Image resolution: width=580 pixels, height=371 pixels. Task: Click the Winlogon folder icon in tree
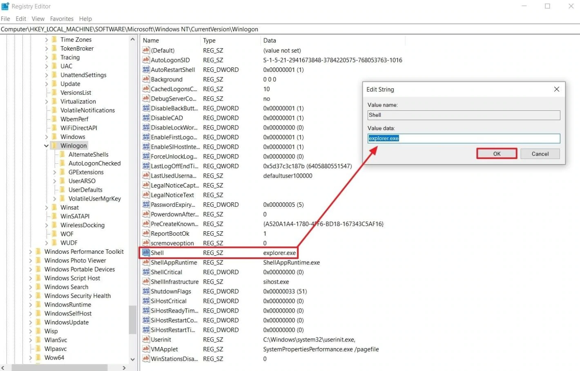coord(54,145)
